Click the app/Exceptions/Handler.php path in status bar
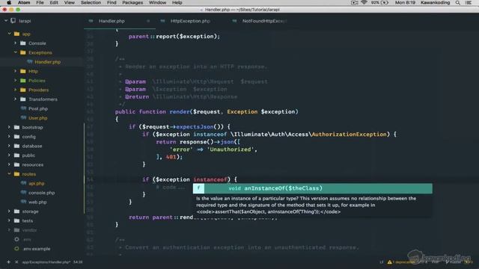 [46, 262]
